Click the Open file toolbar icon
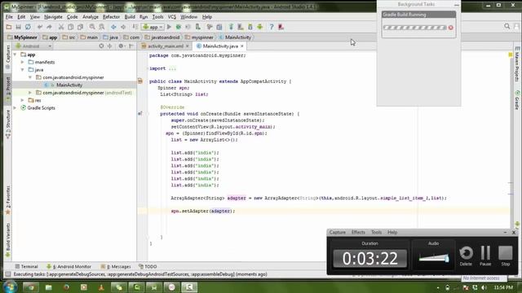522x293 pixels. click(x=9, y=27)
